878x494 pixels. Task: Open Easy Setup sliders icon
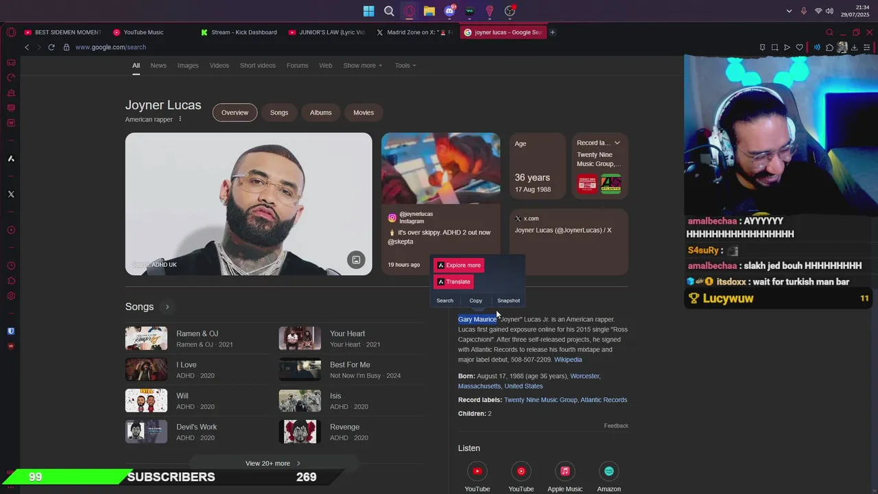click(867, 47)
